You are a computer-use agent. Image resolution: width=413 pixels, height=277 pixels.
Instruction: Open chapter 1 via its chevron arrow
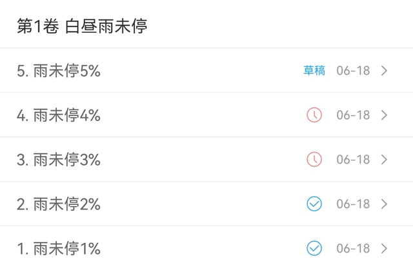pyautogui.click(x=385, y=248)
